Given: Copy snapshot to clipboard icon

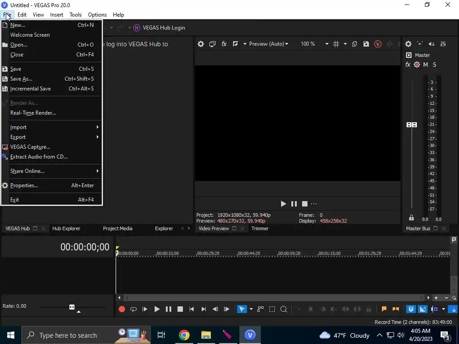Looking at the screenshot, I should click(354, 44).
